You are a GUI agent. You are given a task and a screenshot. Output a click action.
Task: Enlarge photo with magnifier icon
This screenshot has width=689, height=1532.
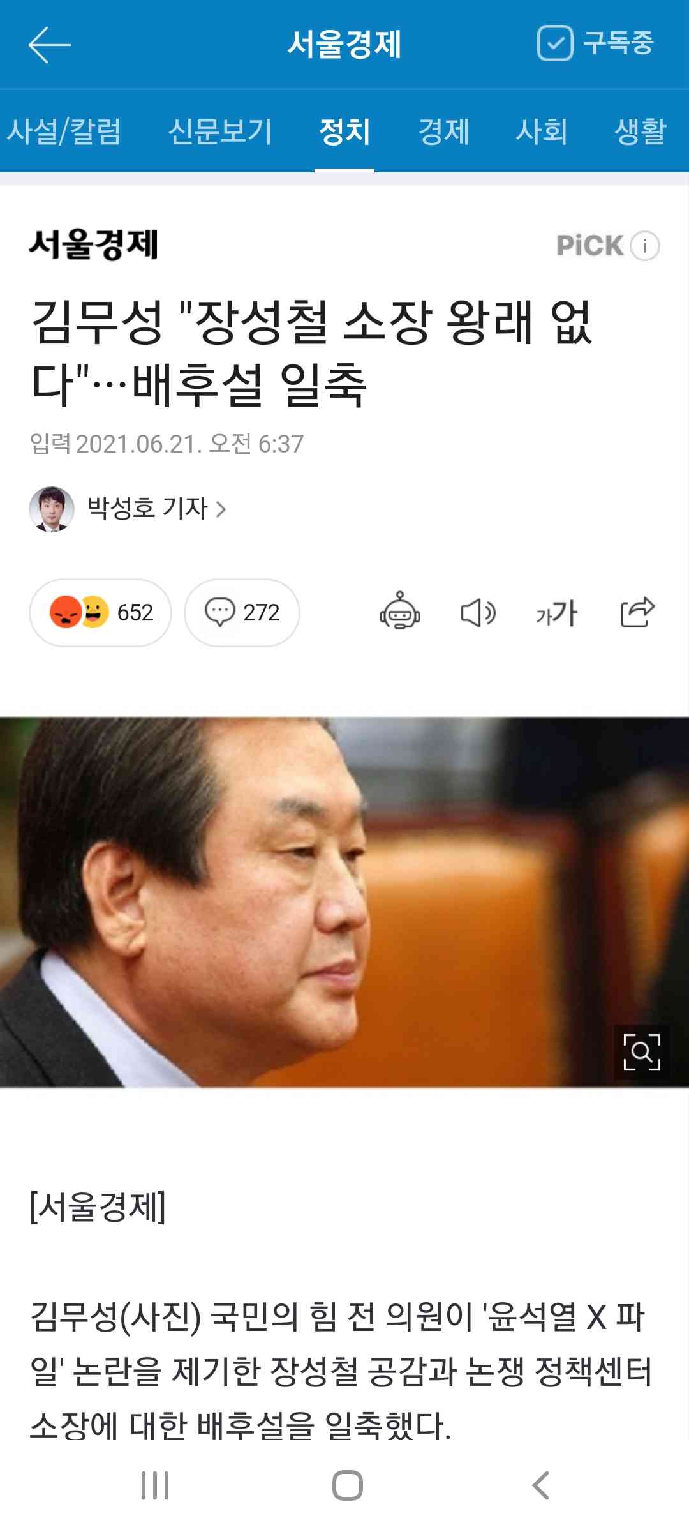coord(642,1052)
